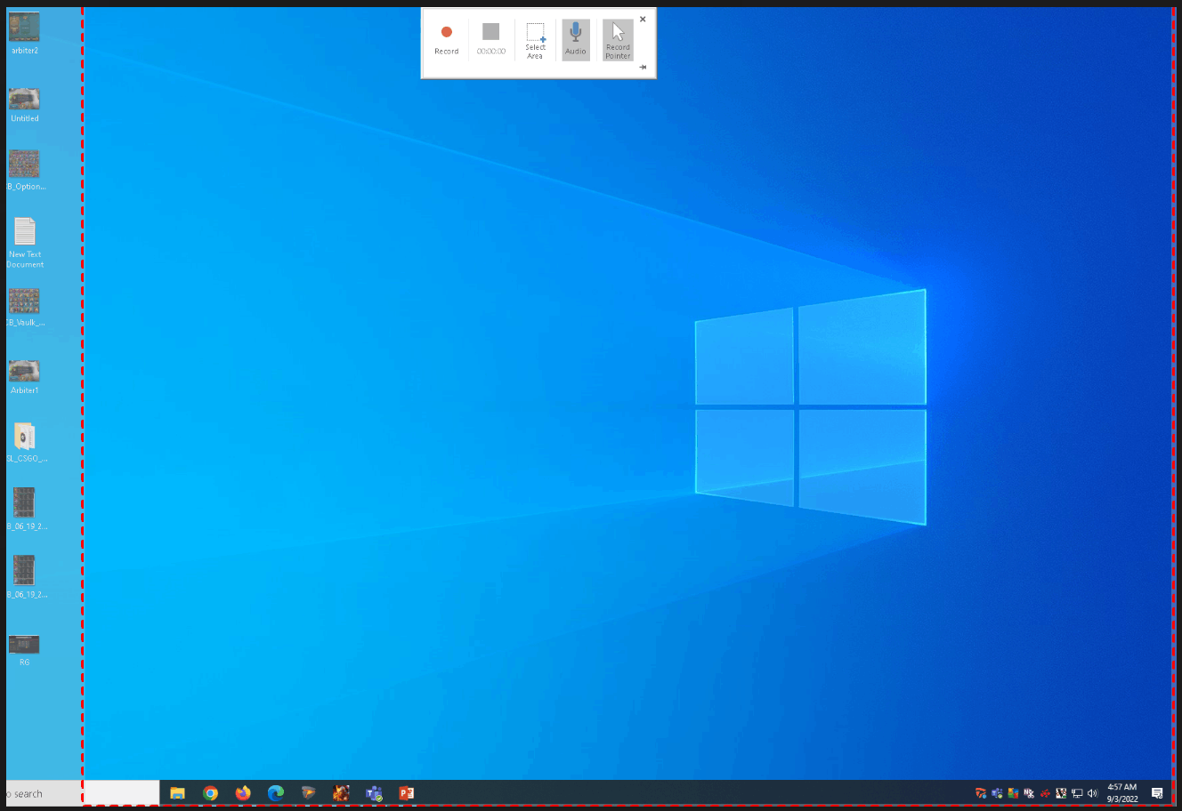Select the arbiter2 desktop icon

tap(24, 34)
